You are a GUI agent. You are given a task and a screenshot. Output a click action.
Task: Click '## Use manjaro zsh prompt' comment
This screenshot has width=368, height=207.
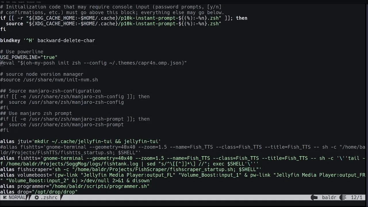pos(36,113)
